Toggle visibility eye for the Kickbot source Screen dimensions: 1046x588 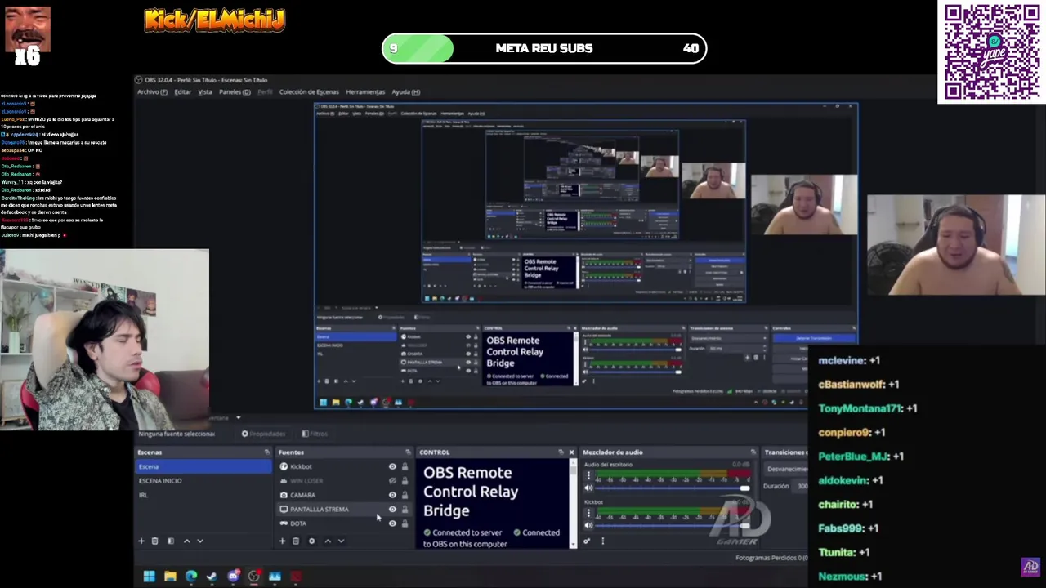[x=392, y=466]
